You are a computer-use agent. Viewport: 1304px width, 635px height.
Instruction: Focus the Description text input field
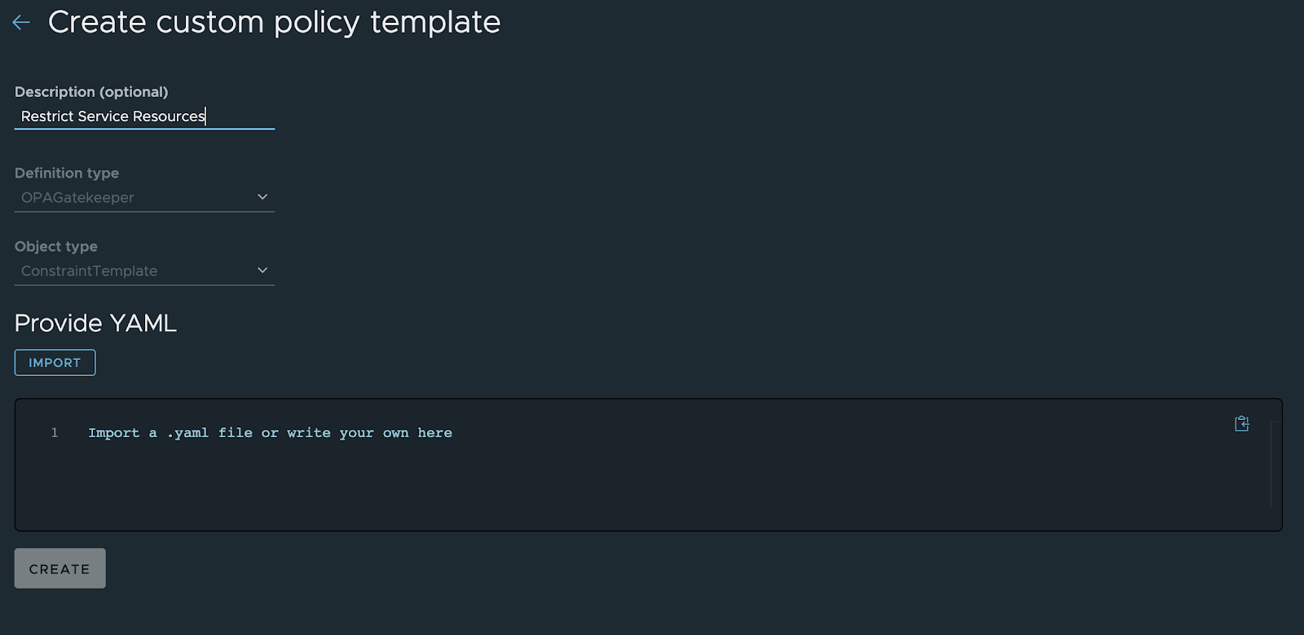(x=144, y=116)
